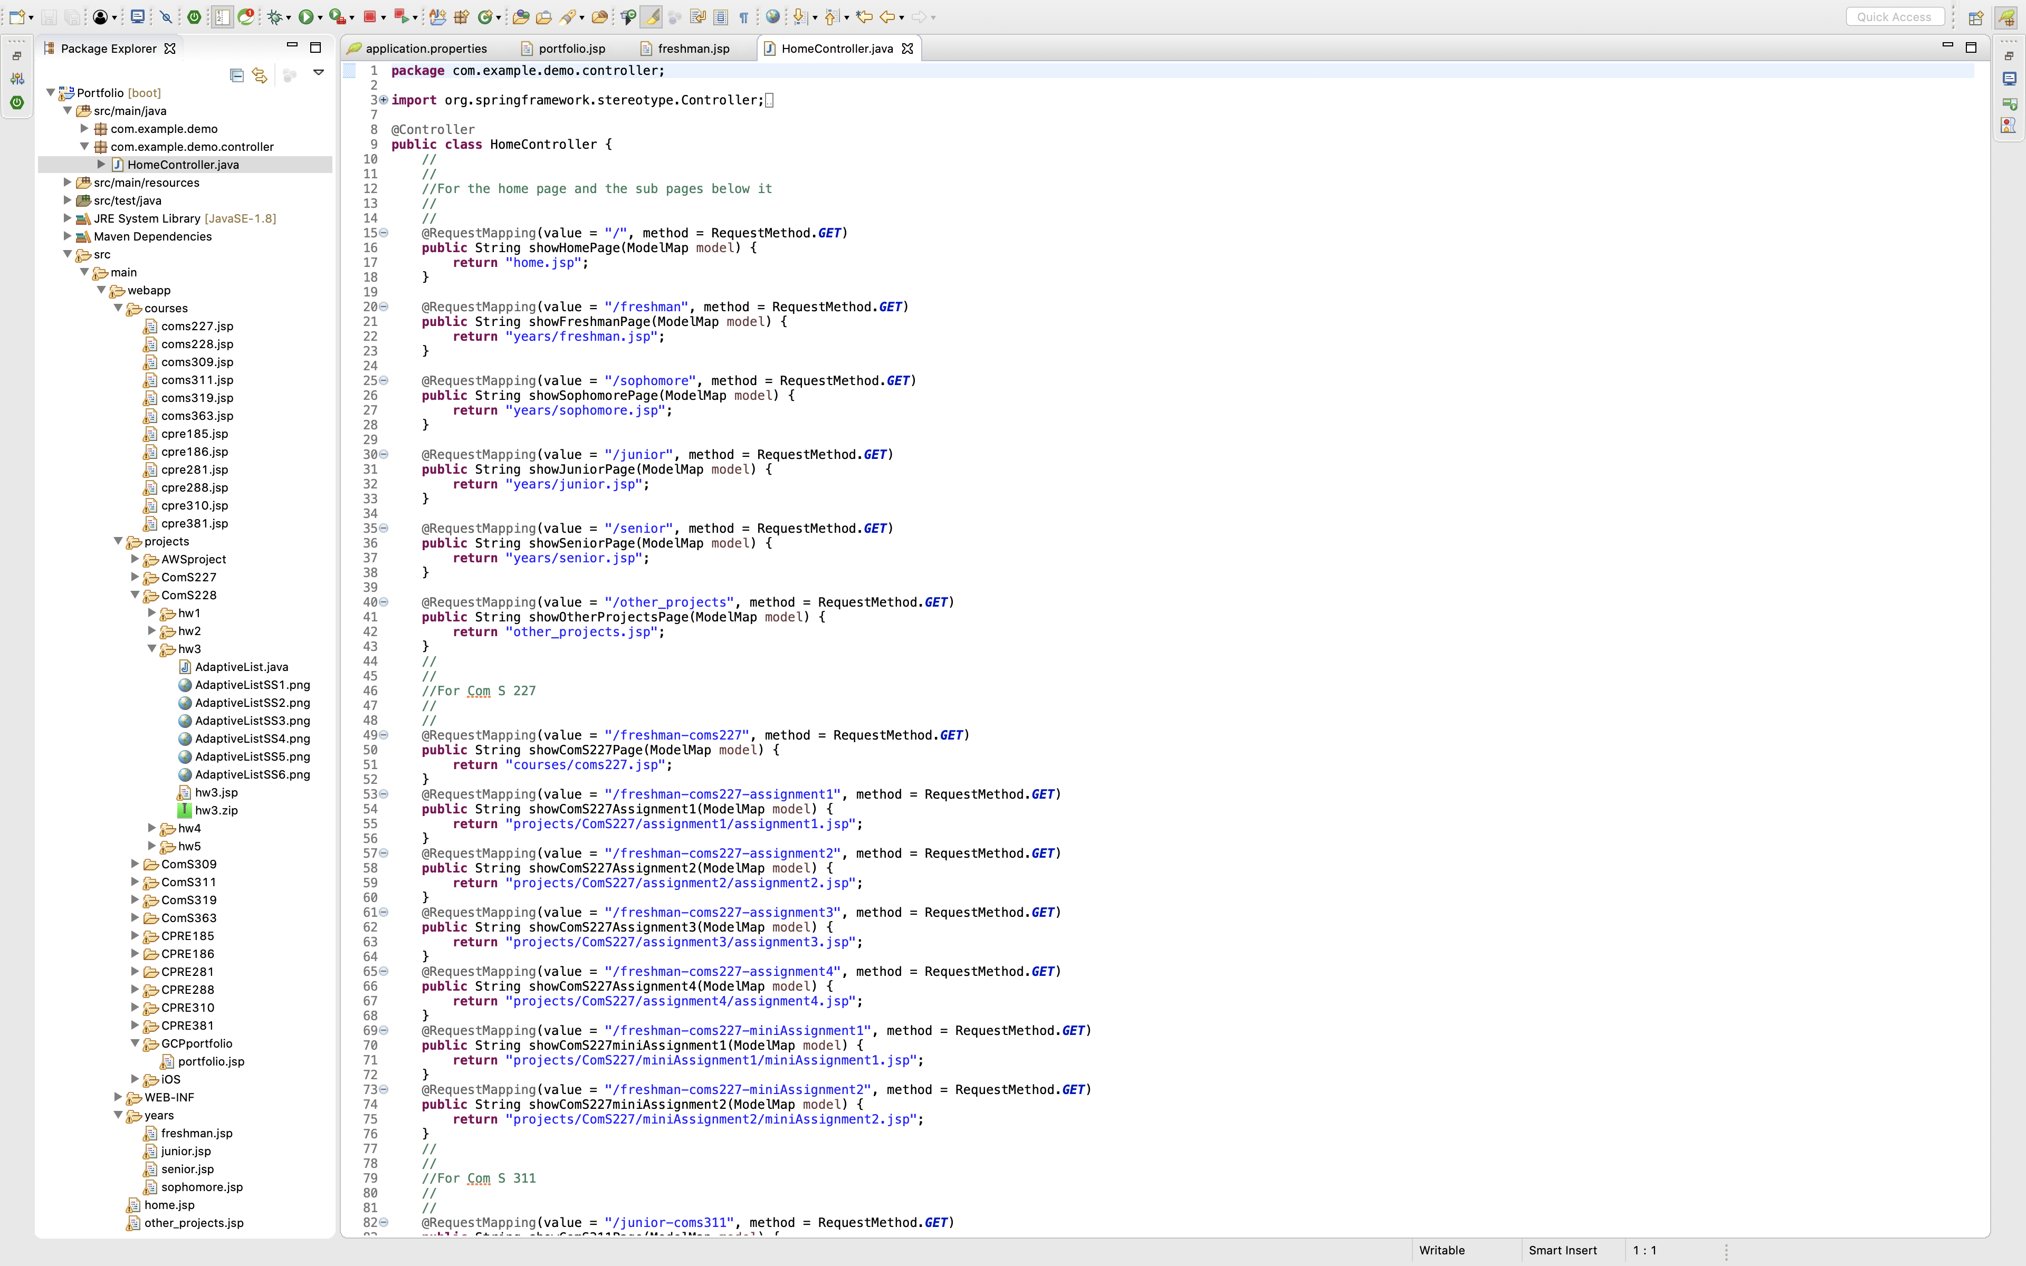Switch to application.properties editor tab
This screenshot has width=2026, height=1266.
tap(417, 49)
